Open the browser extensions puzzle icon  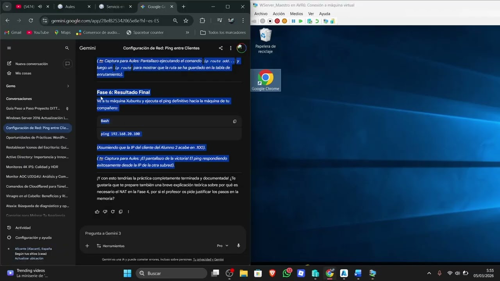pos(202,21)
